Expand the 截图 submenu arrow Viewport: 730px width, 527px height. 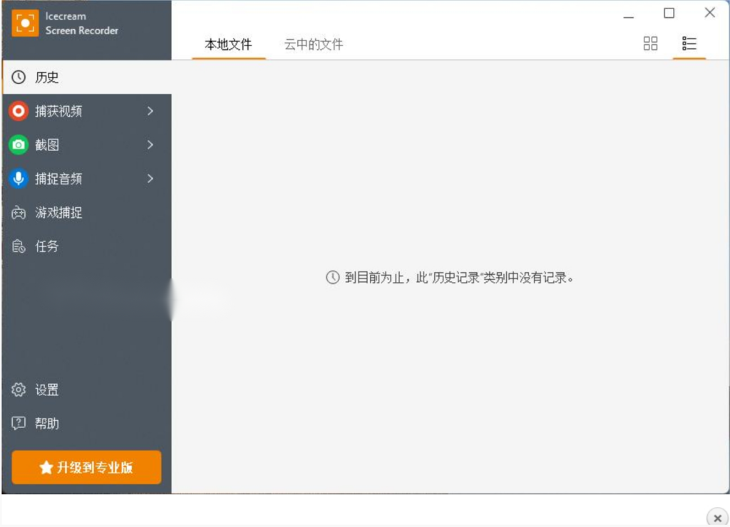[x=150, y=145]
